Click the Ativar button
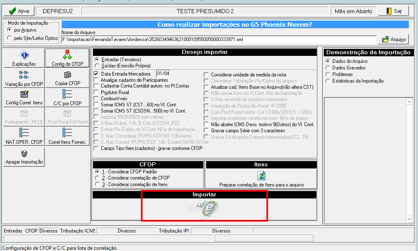418x251 pixels. (x=19, y=11)
